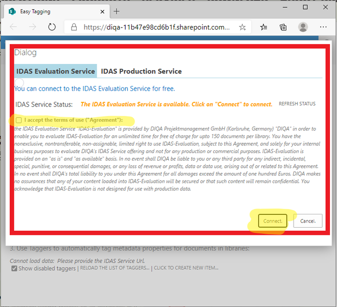Click the browser back arrow
This screenshot has height=307, width=337.
coord(13,27)
